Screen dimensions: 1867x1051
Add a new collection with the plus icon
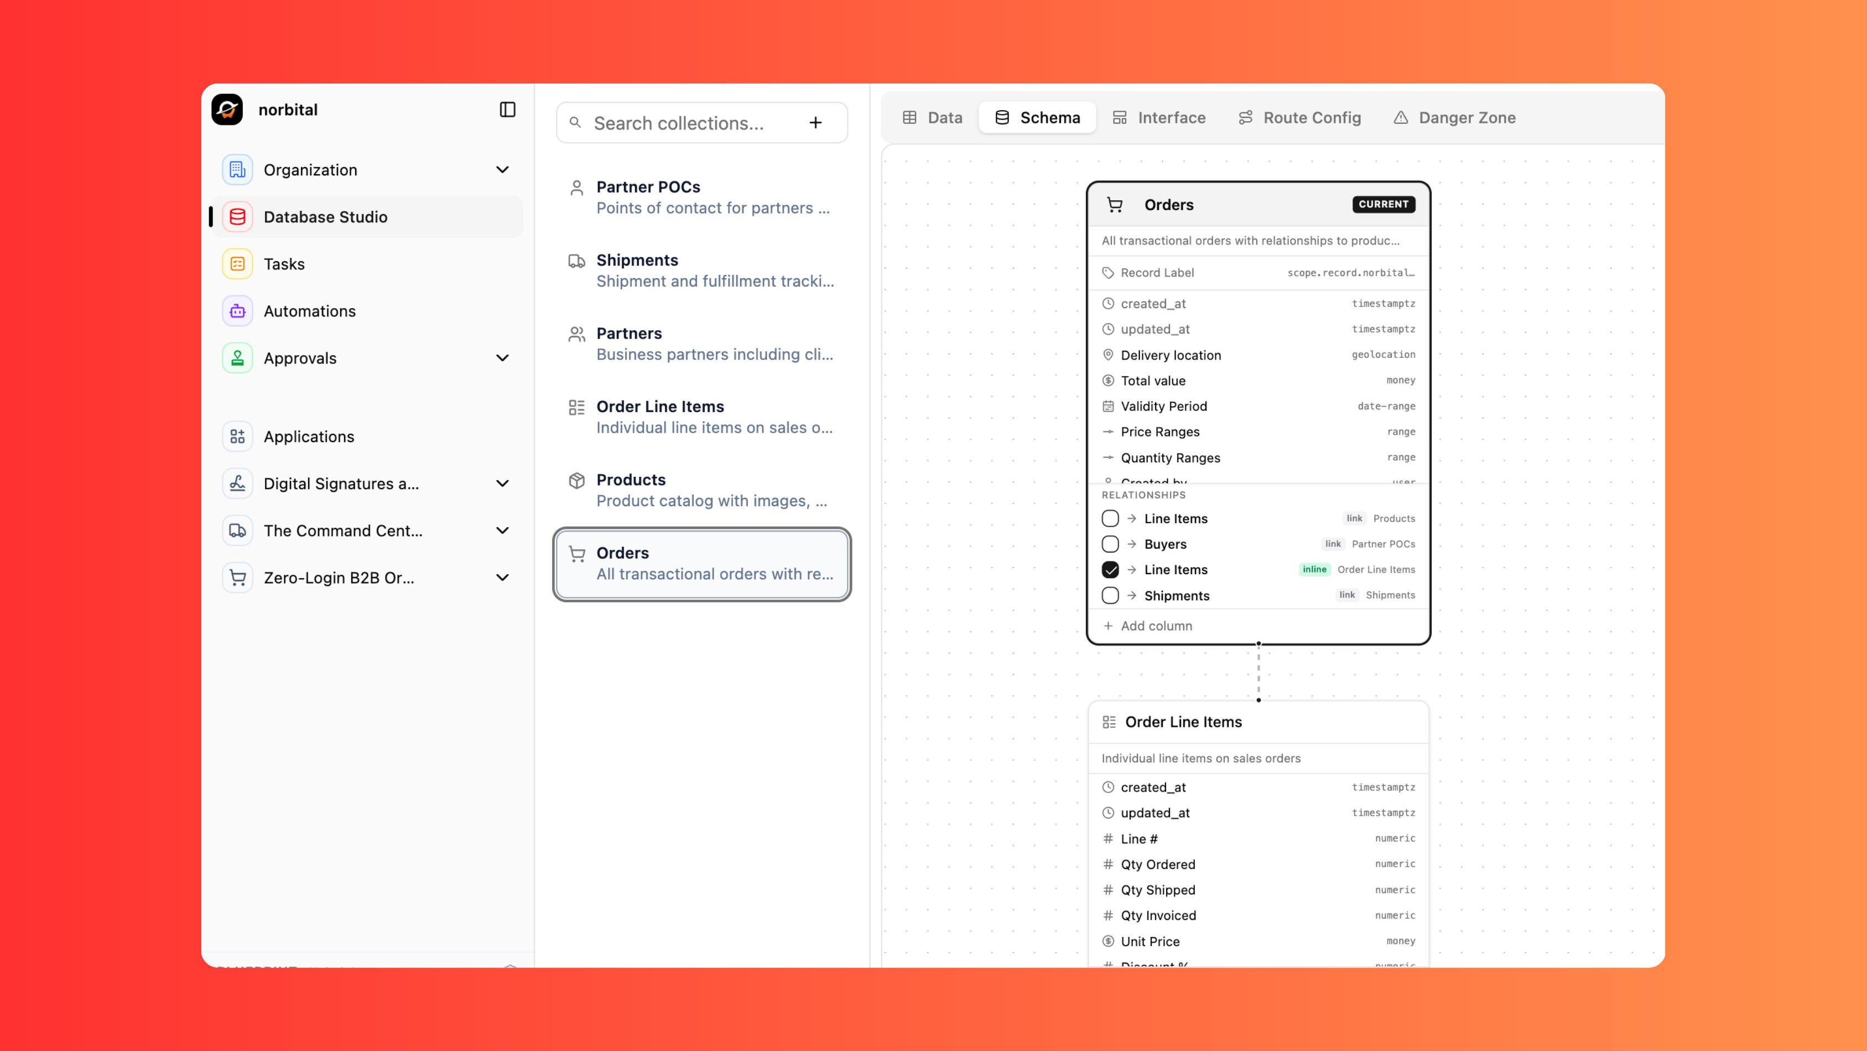coord(815,122)
